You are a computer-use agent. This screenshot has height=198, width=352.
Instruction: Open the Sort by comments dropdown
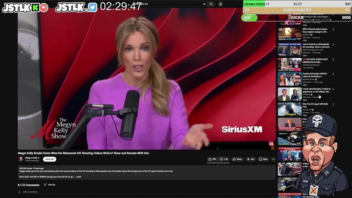[50, 185]
